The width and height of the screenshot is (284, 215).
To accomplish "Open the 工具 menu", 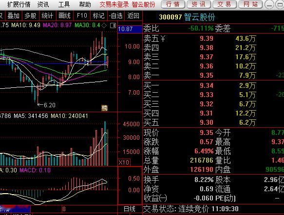I will [64, 4].
